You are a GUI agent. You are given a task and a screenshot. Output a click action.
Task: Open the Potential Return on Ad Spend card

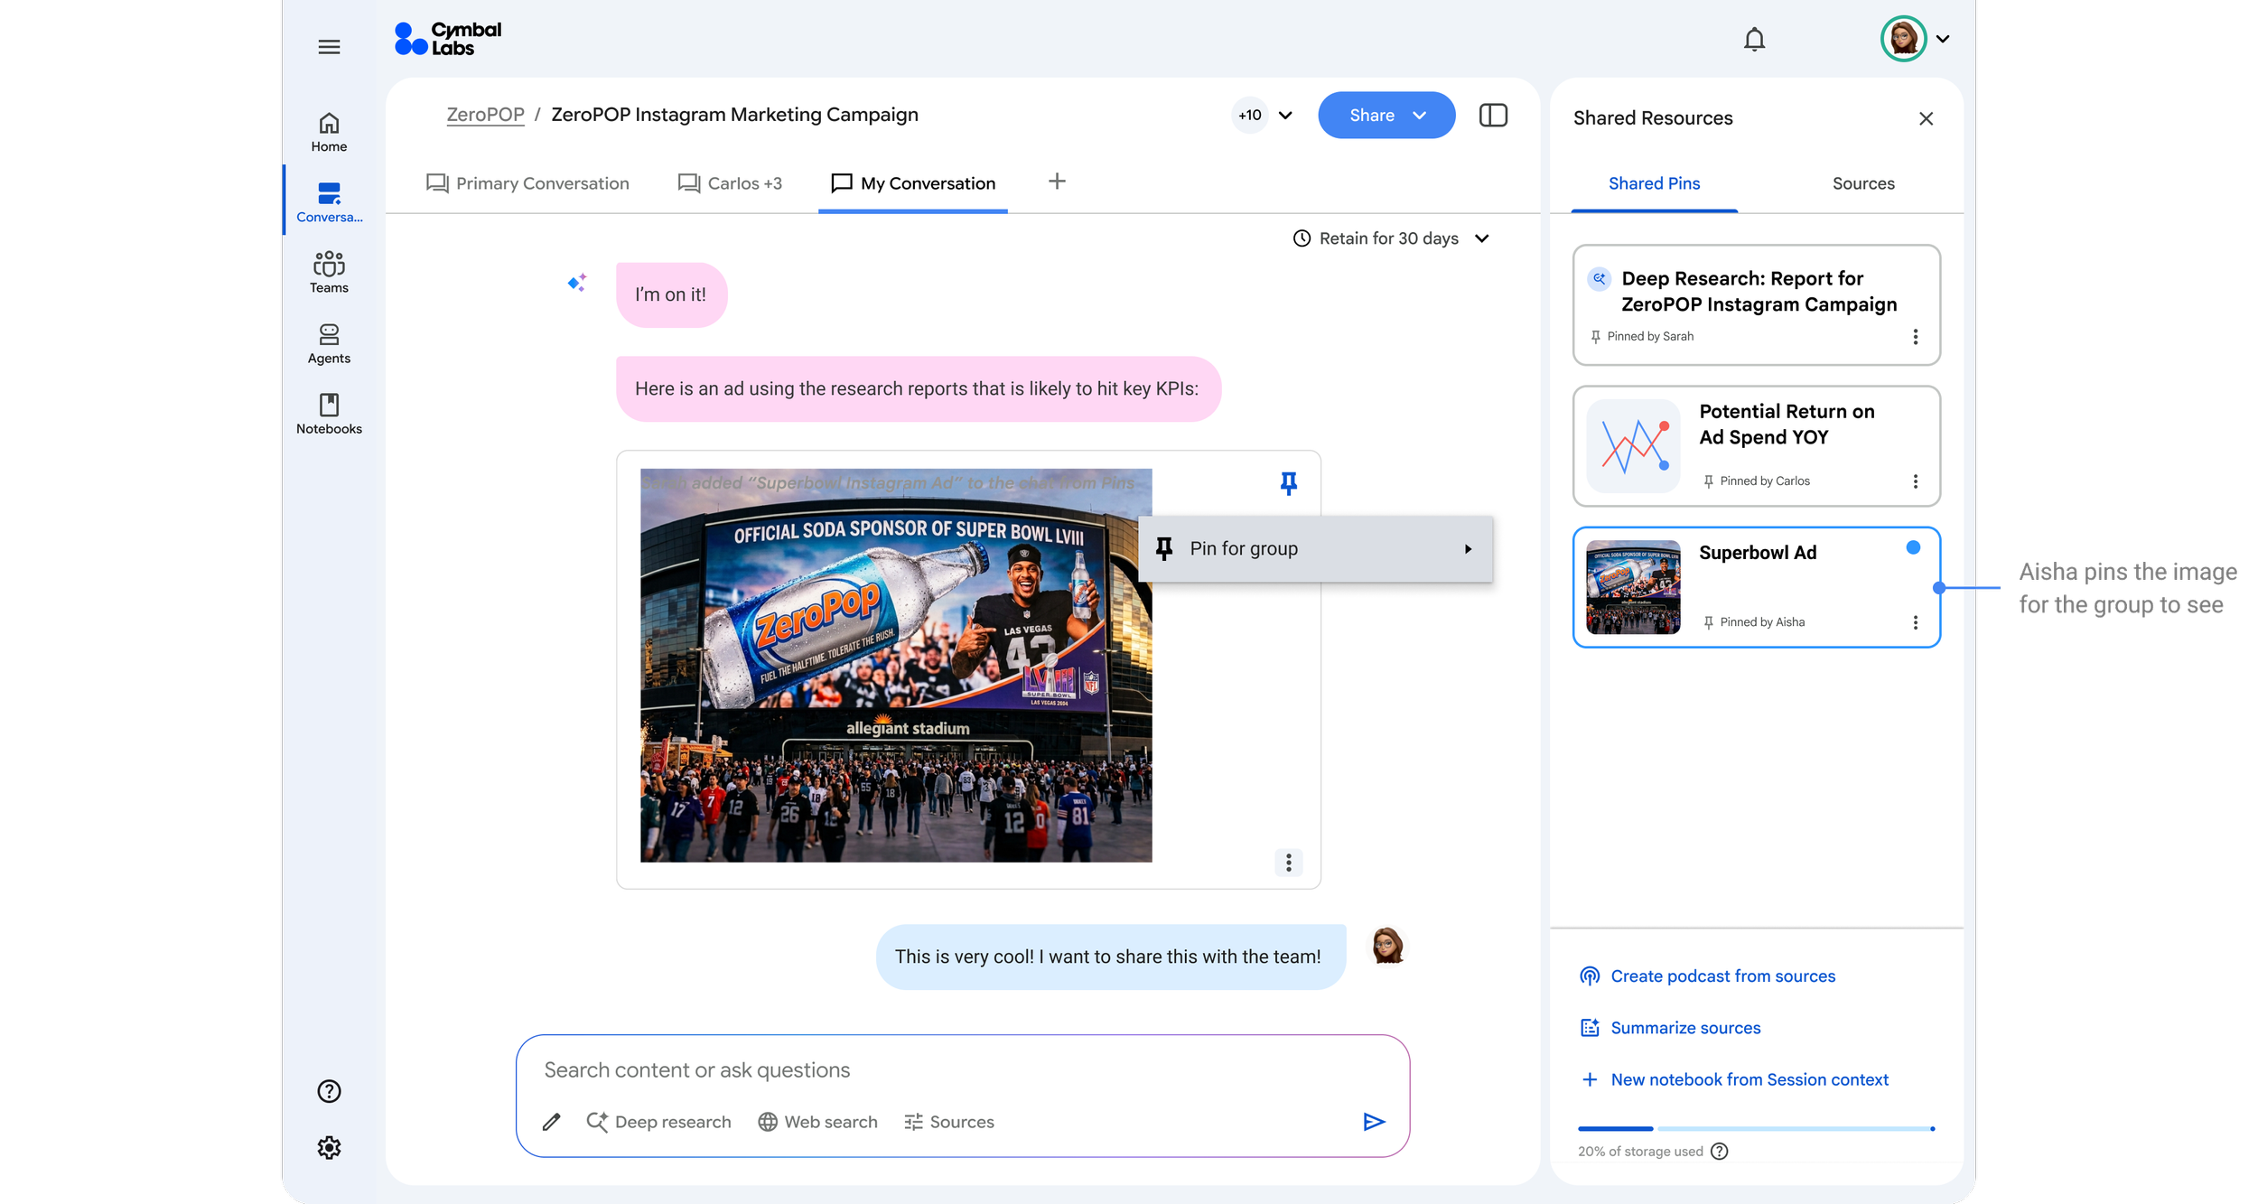click(1756, 446)
